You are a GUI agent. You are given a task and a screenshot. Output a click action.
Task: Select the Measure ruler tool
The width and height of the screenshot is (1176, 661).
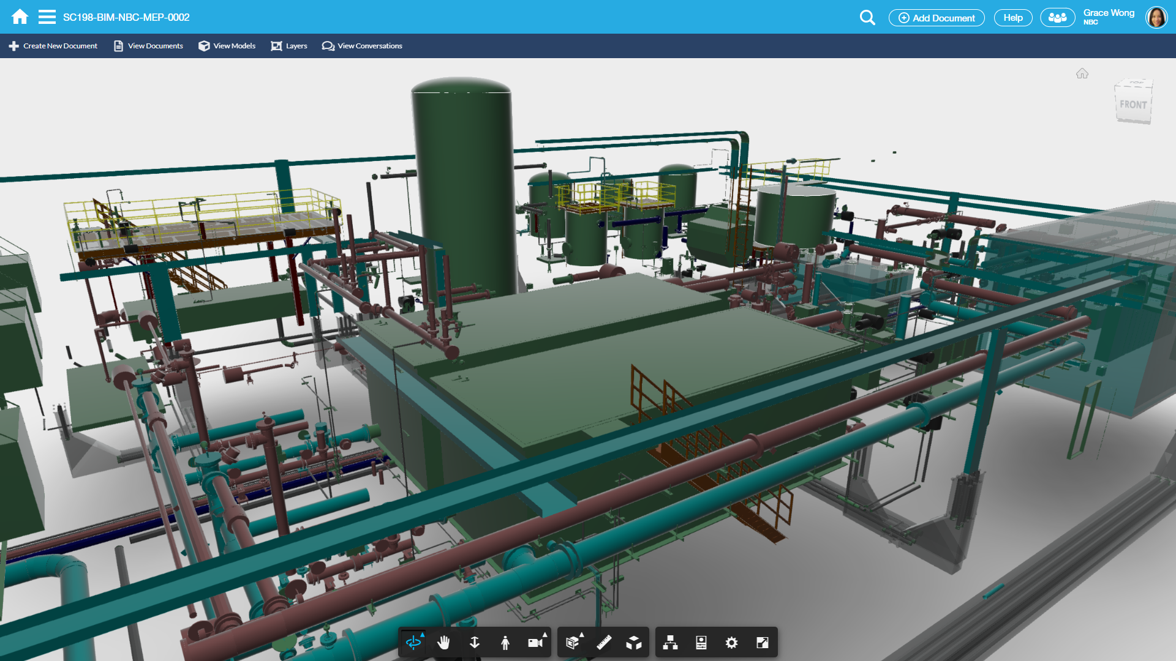(604, 643)
